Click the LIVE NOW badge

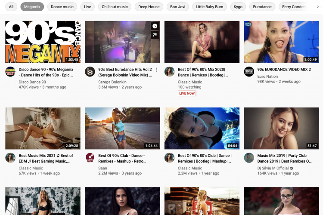[187, 93]
